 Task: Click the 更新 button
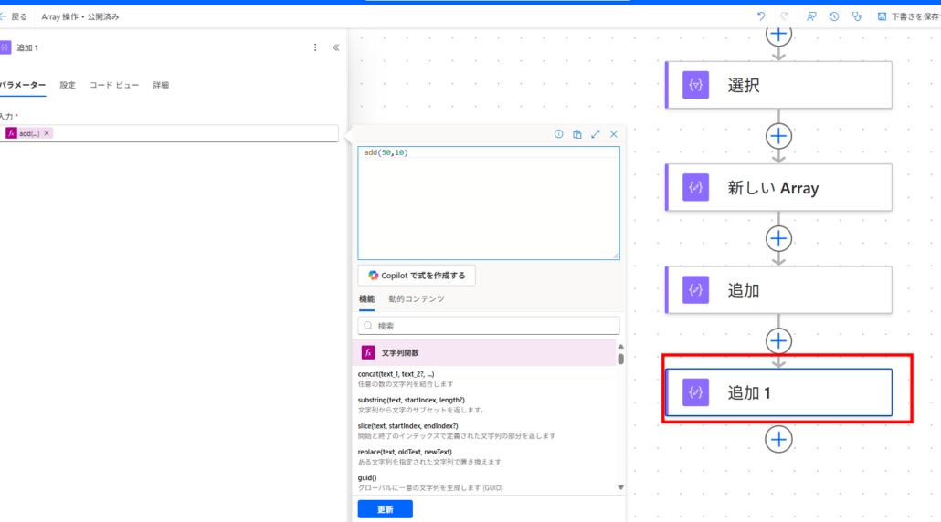click(x=385, y=509)
